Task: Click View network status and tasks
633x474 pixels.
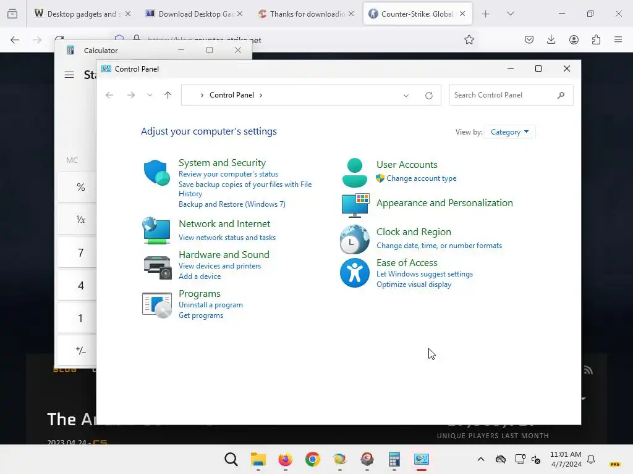Action: tap(227, 238)
